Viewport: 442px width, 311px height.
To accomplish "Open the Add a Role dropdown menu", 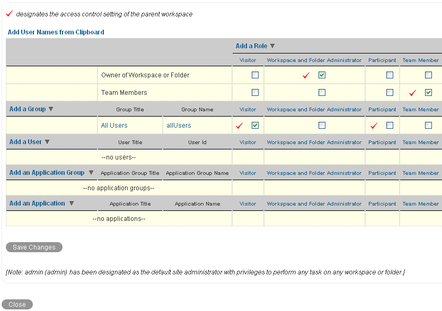I will [x=255, y=46].
